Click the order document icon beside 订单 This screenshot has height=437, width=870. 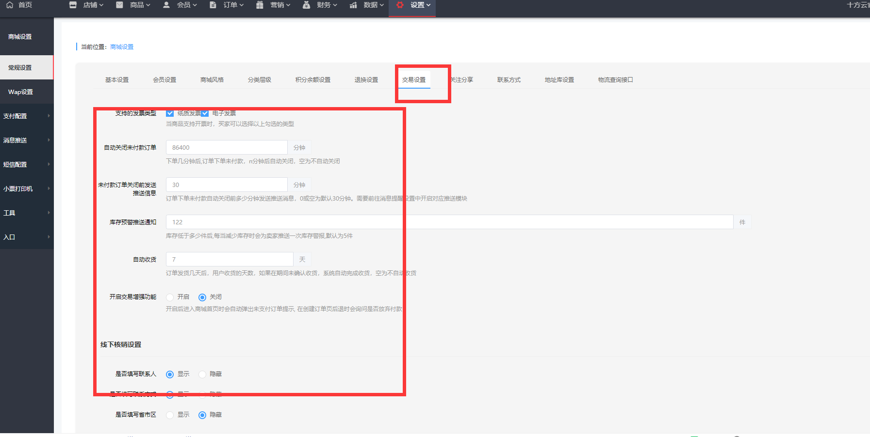tap(213, 5)
